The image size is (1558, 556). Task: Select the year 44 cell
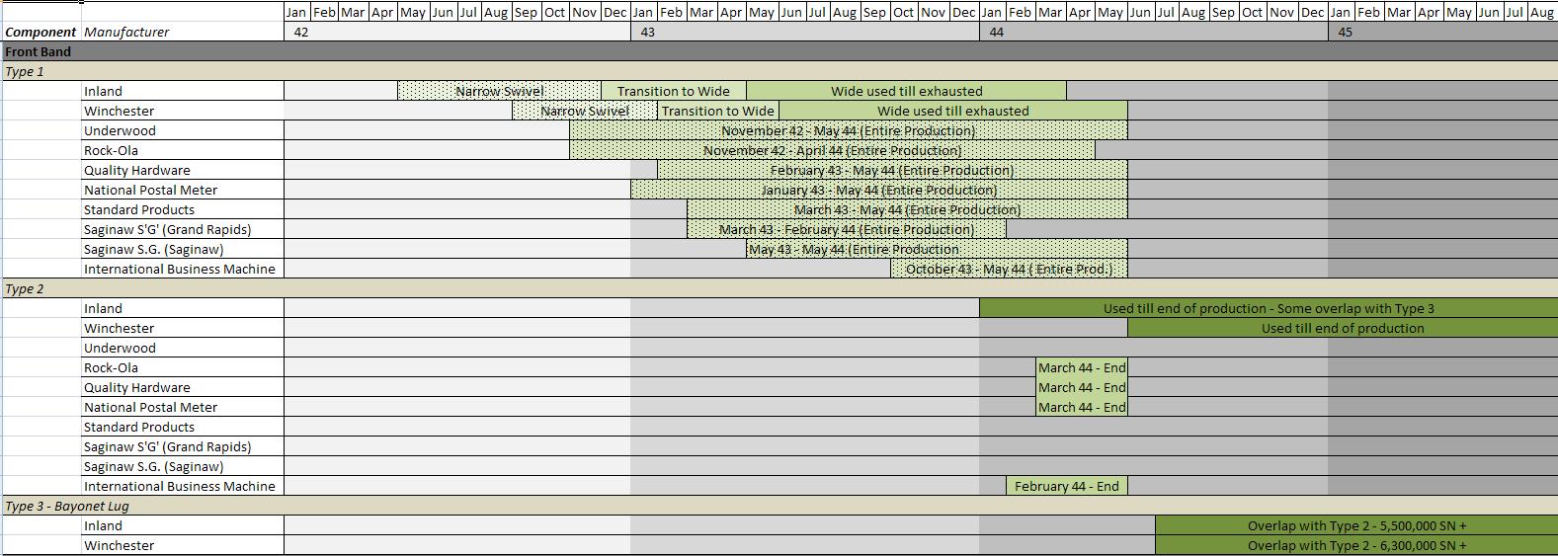pos(1154,32)
